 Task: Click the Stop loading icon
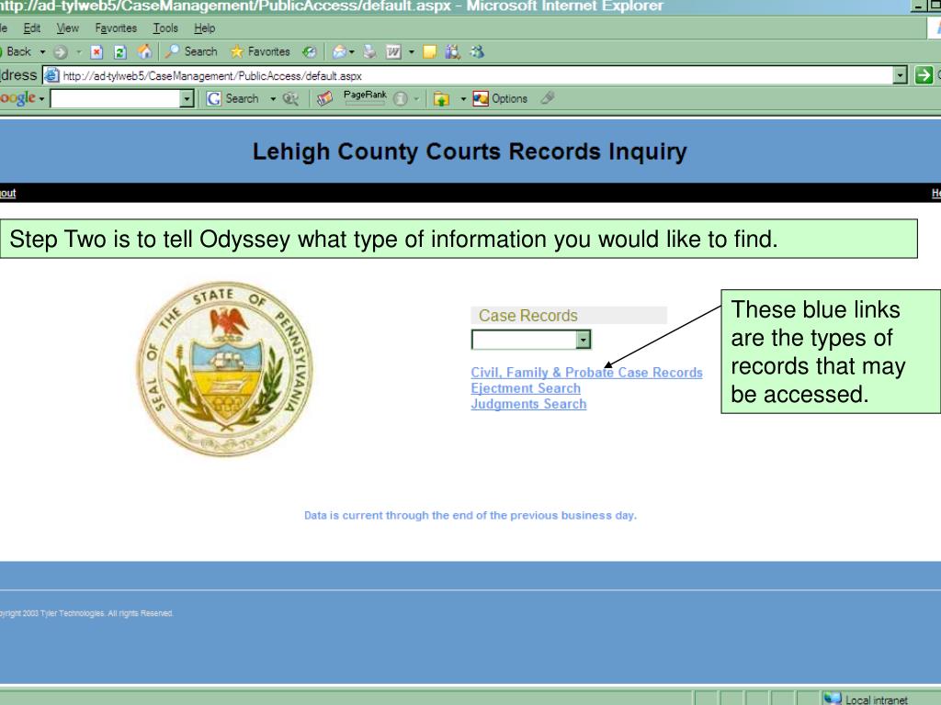pos(96,52)
